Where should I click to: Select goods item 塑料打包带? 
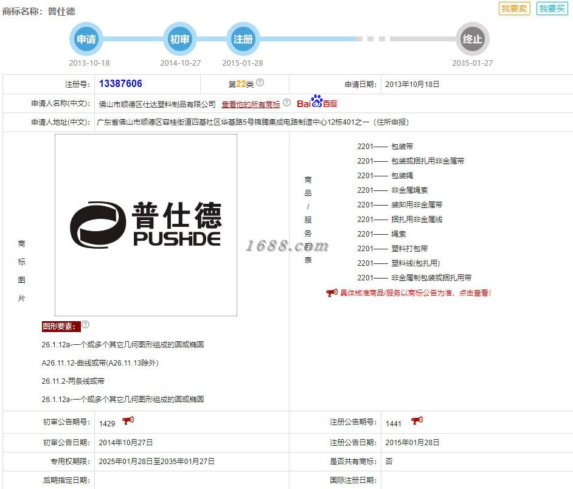point(392,249)
